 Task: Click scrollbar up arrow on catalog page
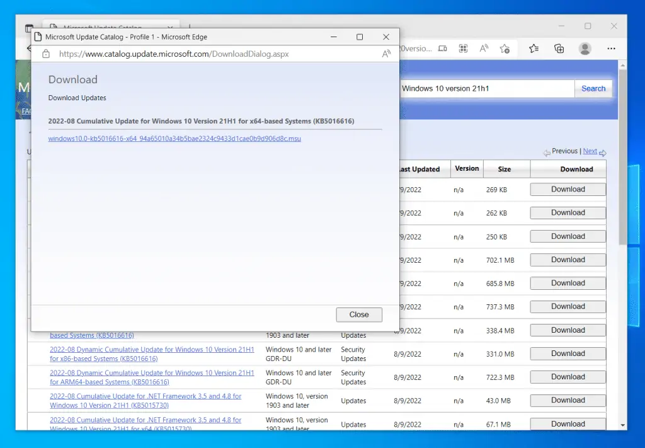(x=622, y=66)
